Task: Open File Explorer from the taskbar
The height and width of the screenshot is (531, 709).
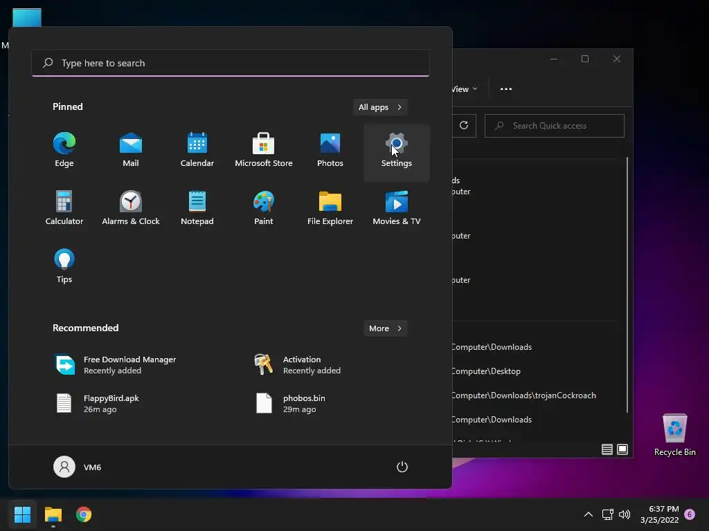Action: click(53, 514)
